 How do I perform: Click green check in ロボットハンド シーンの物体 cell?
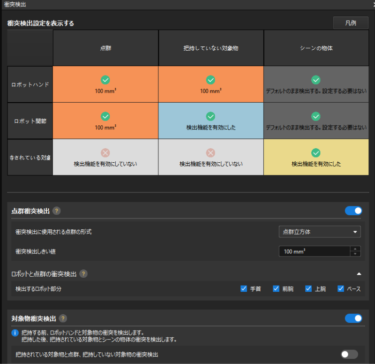tap(315, 80)
